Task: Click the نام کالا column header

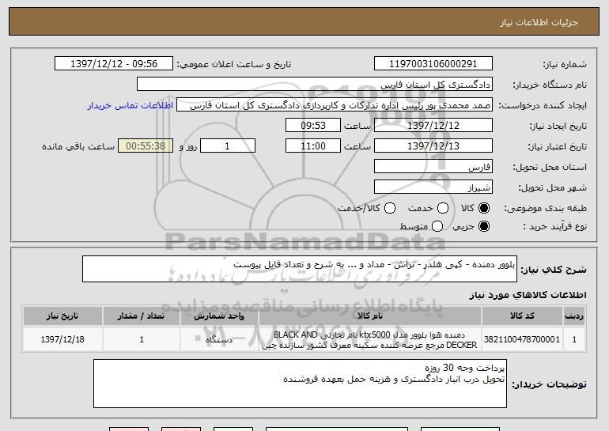Action: 370,316
